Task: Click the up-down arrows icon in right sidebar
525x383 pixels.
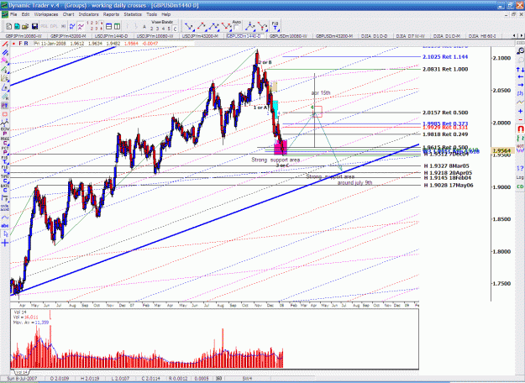Action: [520, 70]
